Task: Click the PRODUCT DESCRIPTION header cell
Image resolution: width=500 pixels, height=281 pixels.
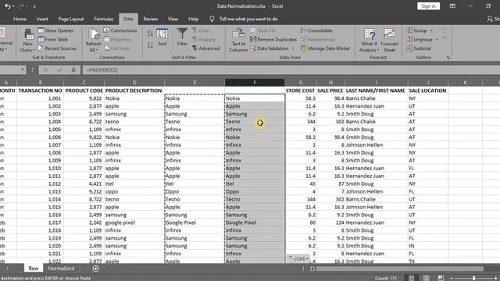Action: point(134,91)
